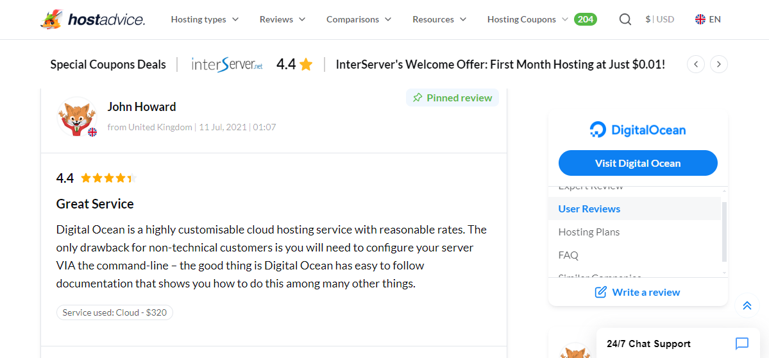Click the sidebar scroll down arrow

point(724,273)
